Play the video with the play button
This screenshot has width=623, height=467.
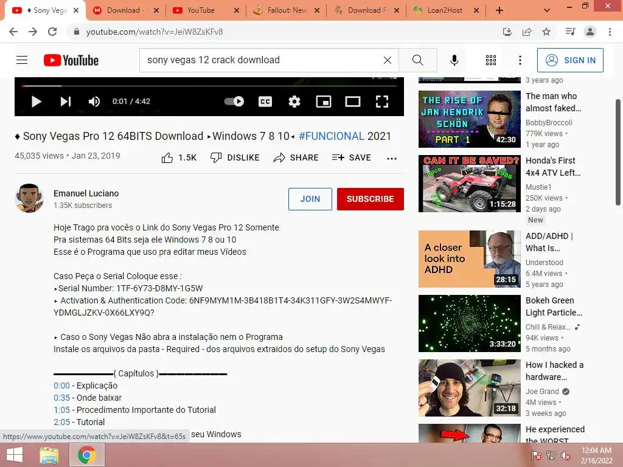coord(36,102)
